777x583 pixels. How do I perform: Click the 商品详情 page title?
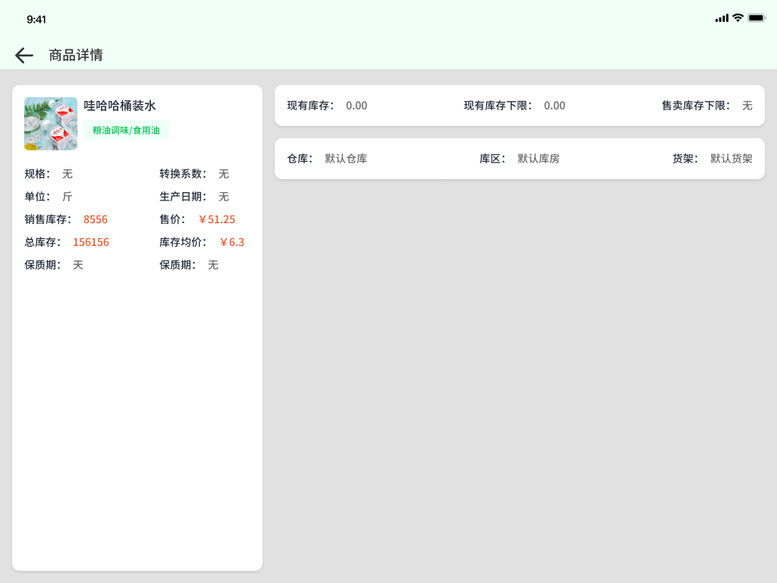(x=76, y=55)
